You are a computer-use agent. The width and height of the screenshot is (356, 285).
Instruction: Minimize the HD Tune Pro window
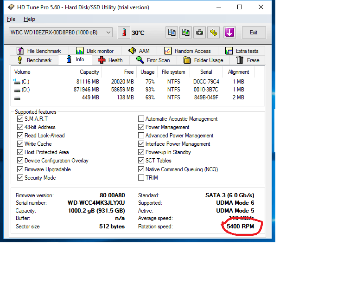(x=219, y=7)
